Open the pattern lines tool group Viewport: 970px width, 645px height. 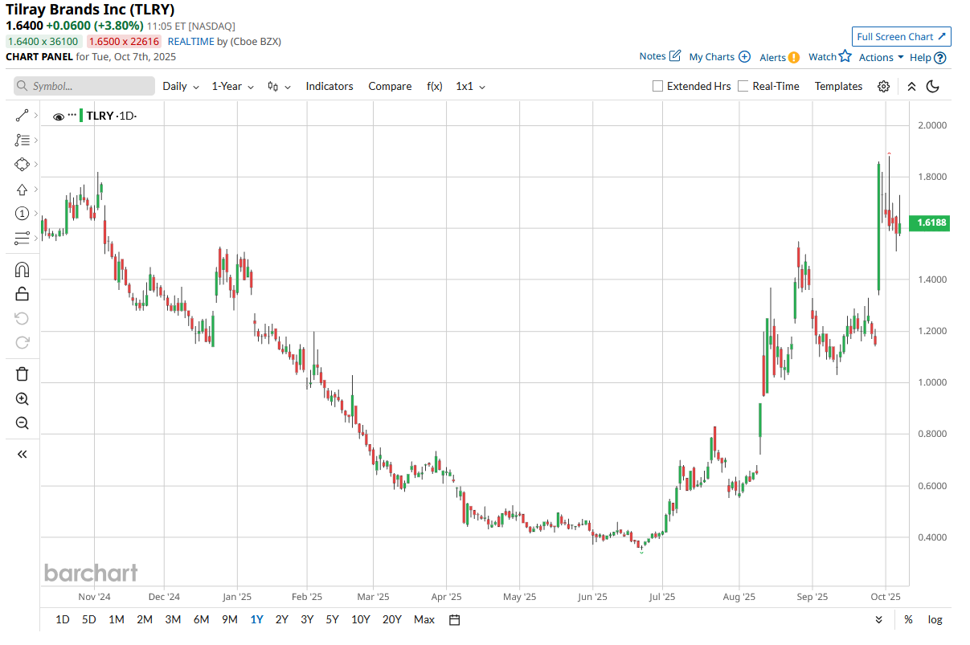click(x=22, y=238)
